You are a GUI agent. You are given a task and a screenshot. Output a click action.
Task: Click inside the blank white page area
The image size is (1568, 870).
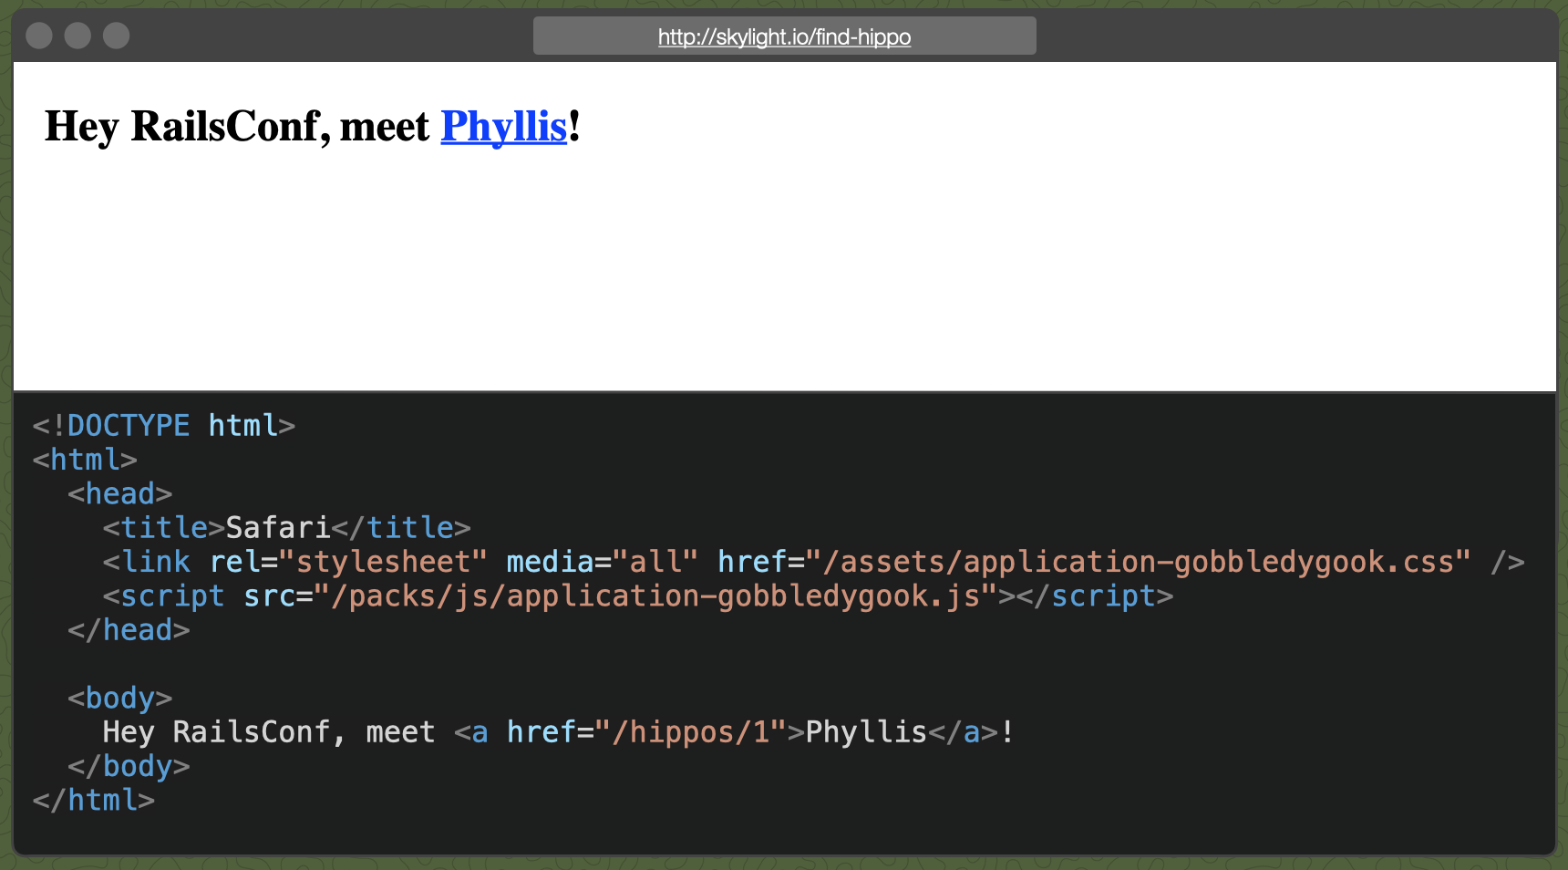pos(784,274)
